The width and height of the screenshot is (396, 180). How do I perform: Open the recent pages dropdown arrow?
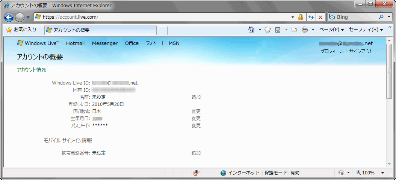coord(28,17)
